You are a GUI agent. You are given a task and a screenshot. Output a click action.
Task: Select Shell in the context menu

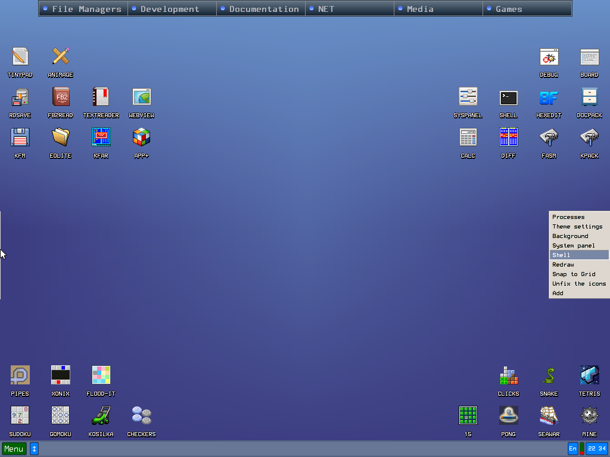(578, 255)
